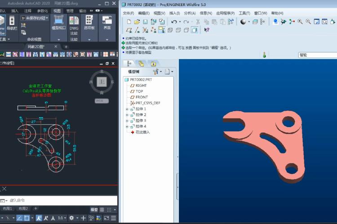337x224 pixels.
Task: Open workspace gear settings in AutoCAD status bar
Action: point(71,218)
